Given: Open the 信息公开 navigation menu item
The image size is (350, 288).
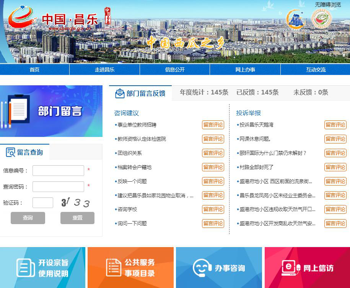Looking at the screenshot, I should click(x=175, y=70).
